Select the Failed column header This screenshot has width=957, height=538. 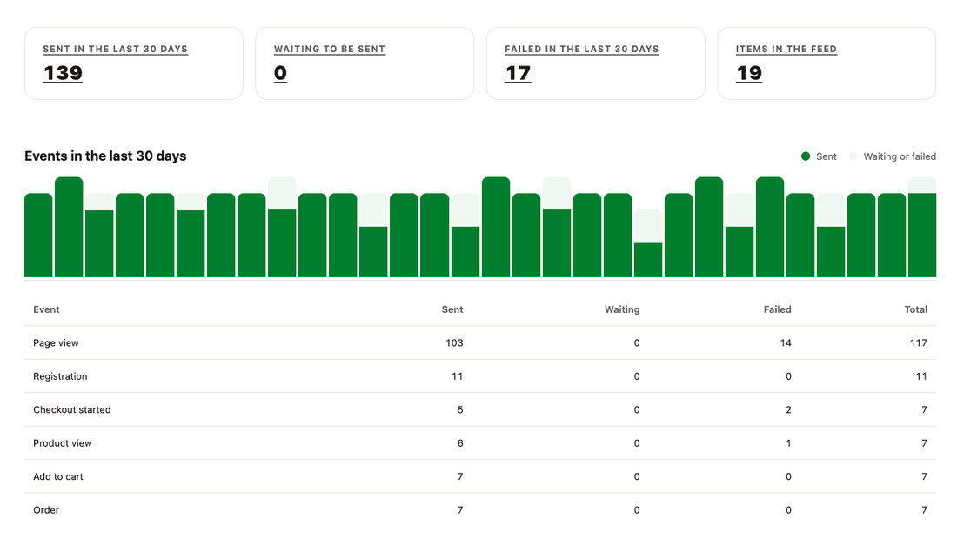coord(777,309)
